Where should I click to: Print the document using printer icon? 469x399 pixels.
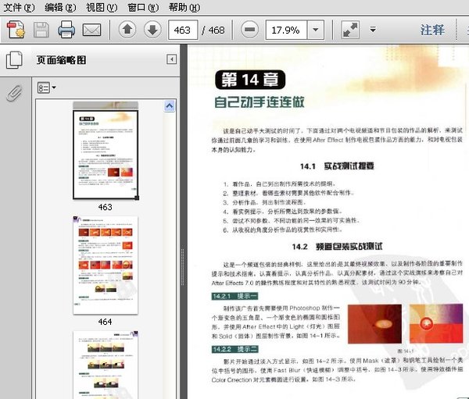66,30
